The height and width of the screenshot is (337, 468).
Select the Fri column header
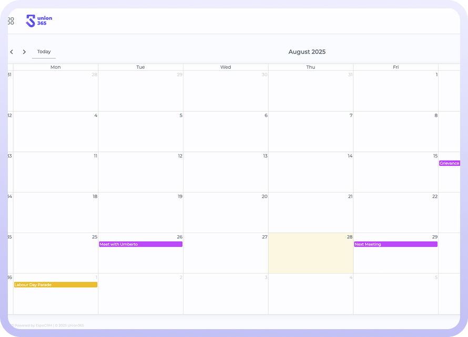pyautogui.click(x=395, y=67)
